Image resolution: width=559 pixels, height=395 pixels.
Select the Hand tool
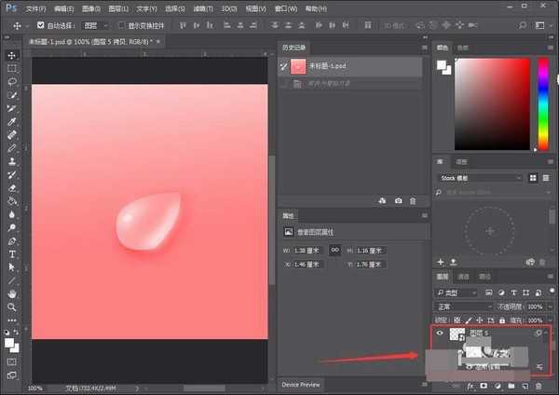[12, 293]
